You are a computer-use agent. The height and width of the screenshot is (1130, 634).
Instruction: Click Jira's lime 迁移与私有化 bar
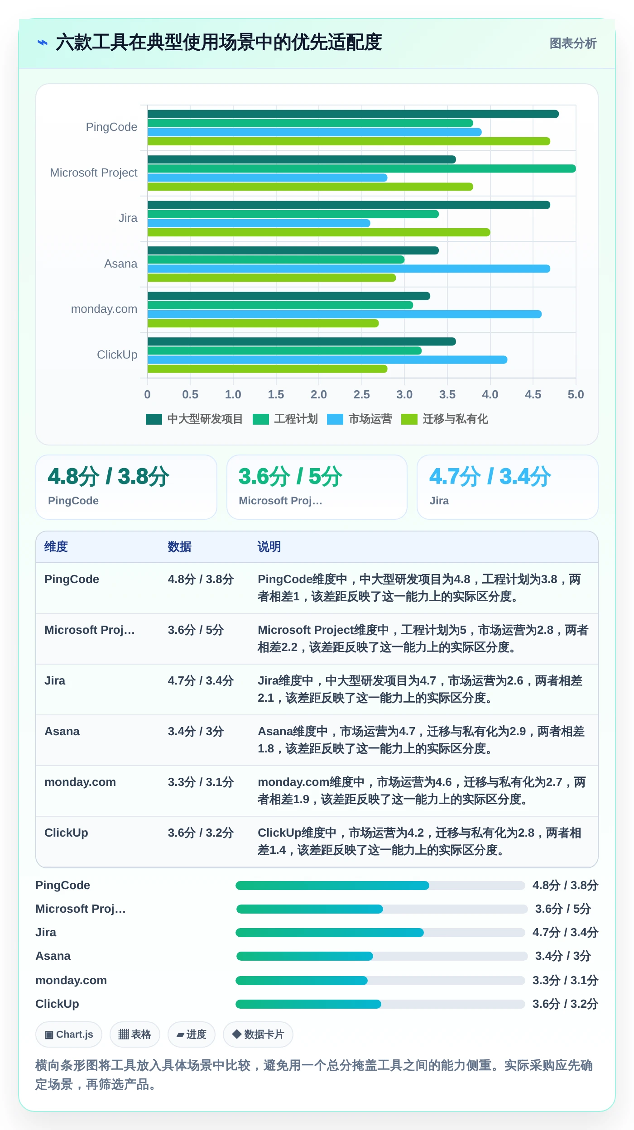319,232
